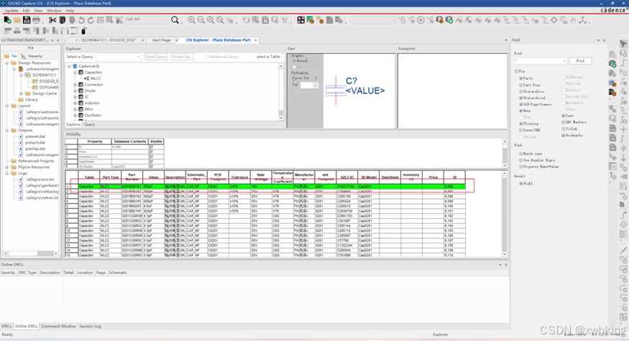The width and height of the screenshot is (629, 341).
Task: Open the Window menu
Action: (x=54, y=11)
